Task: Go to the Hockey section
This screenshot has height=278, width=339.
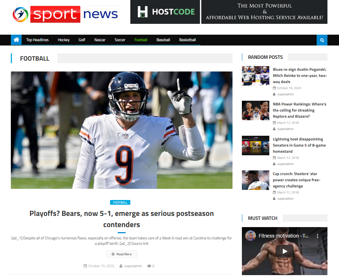Action: click(x=64, y=40)
